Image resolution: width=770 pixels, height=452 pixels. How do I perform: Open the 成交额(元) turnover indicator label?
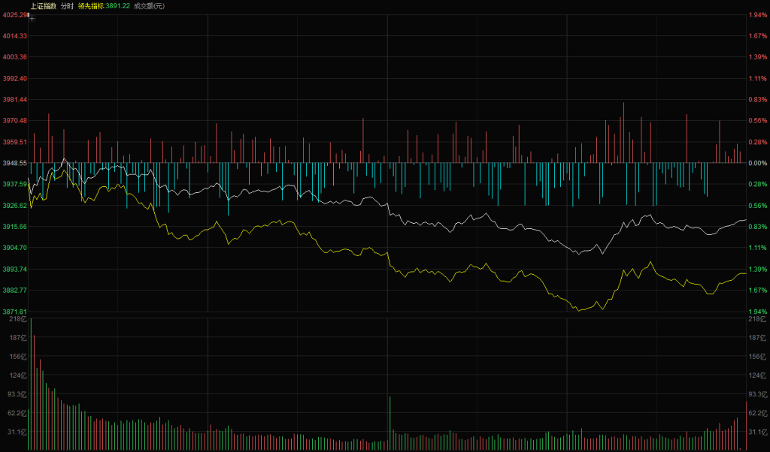150,5
